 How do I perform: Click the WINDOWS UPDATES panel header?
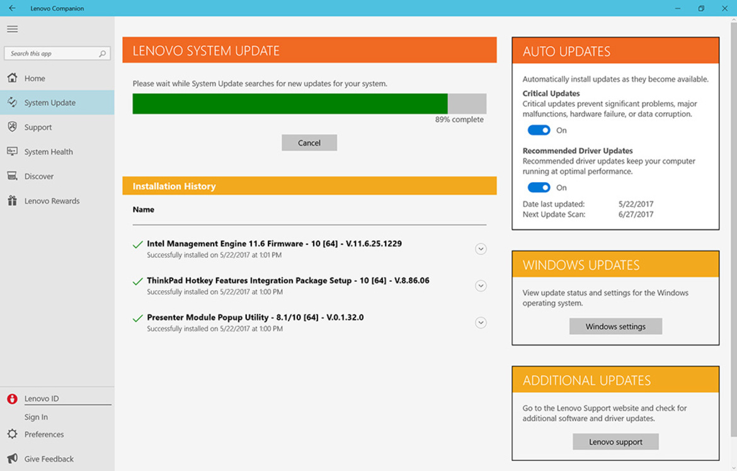[x=615, y=264]
